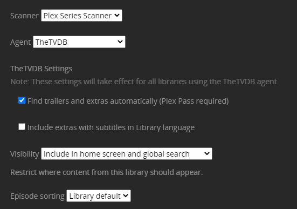The image size is (297, 209).
Task: Uncheck Find trailers and extras automatically checkbox
Action: pyautogui.click(x=22, y=100)
